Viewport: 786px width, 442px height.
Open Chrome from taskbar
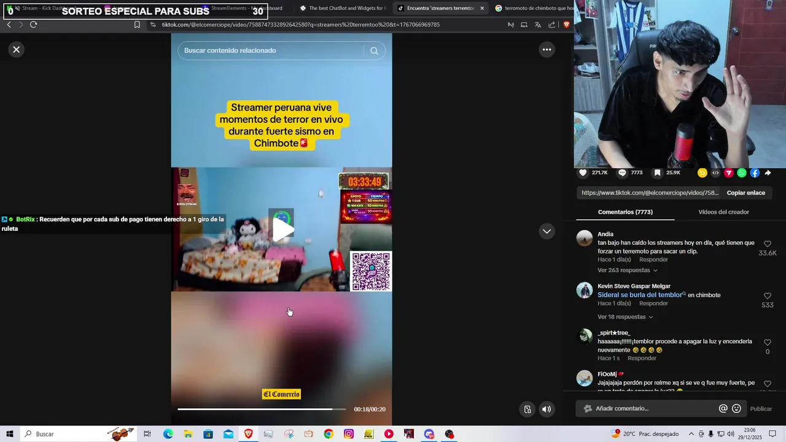pos(329,434)
